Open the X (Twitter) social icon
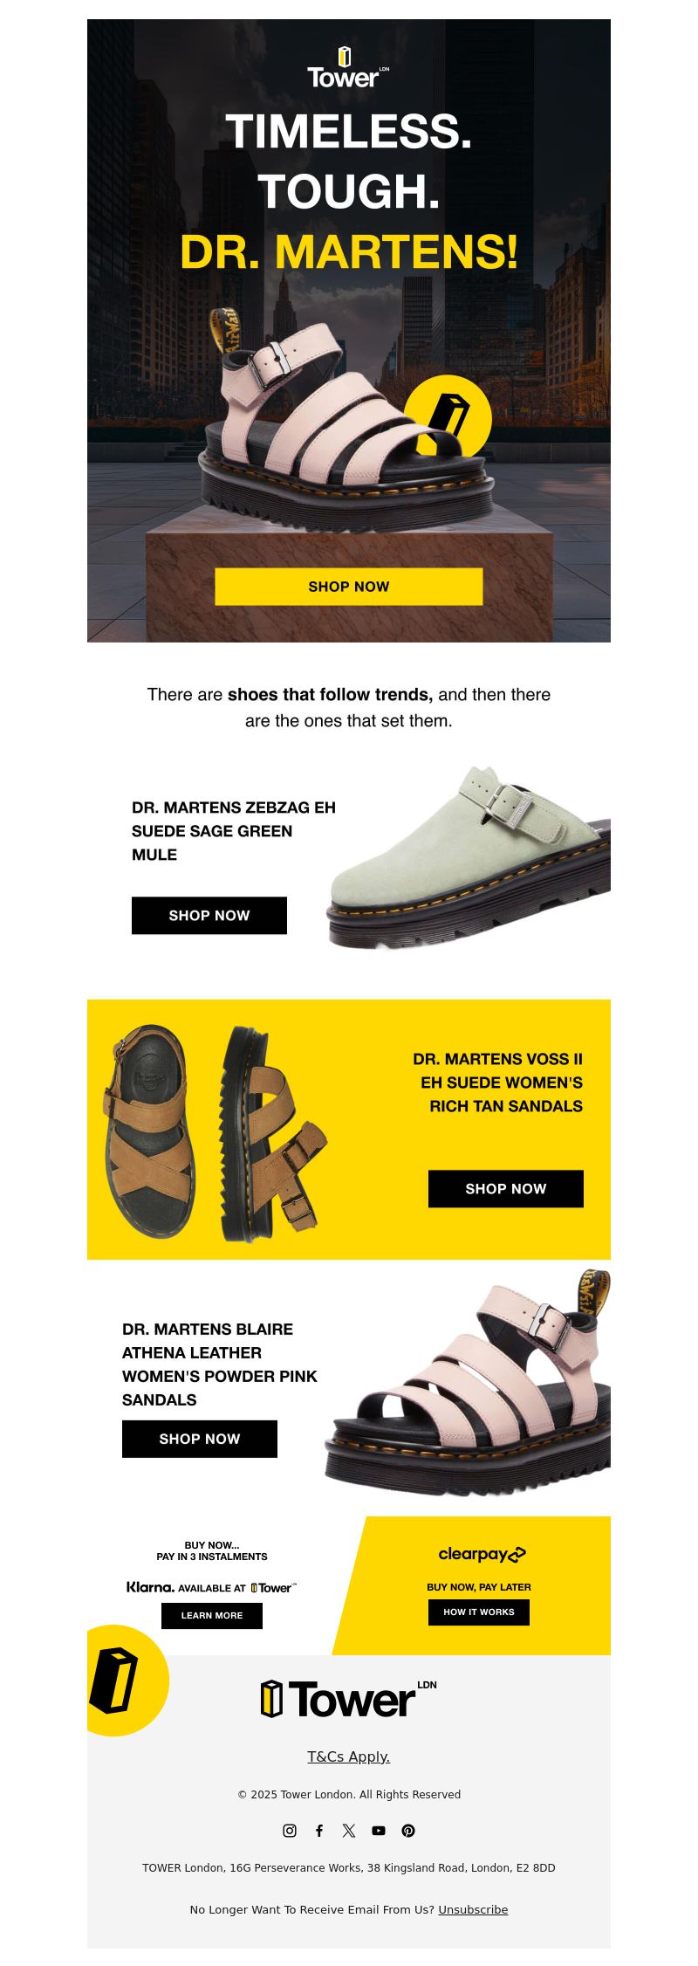This screenshot has width=698, height=1966. pos(349,1831)
